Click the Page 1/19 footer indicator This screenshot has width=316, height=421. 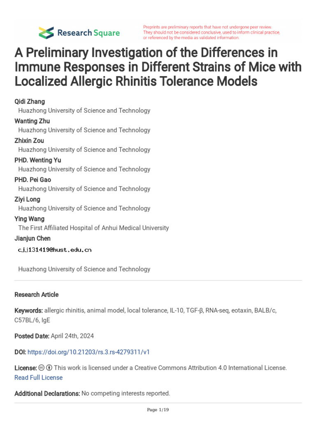[158, 410]
